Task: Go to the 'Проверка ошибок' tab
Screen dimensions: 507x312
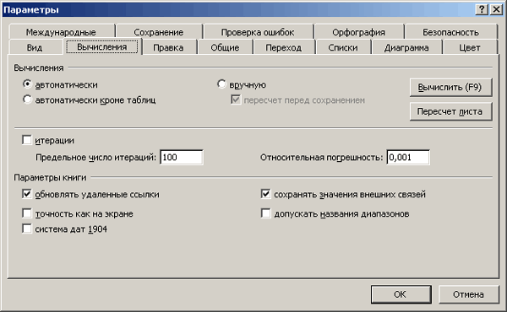Action: [258, 32]
